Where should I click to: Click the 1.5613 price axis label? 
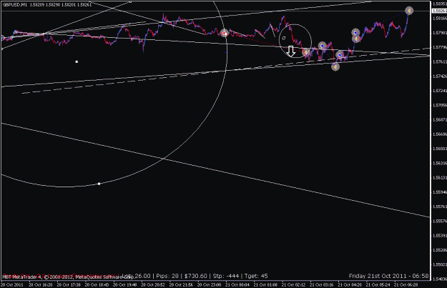(440, 177)
